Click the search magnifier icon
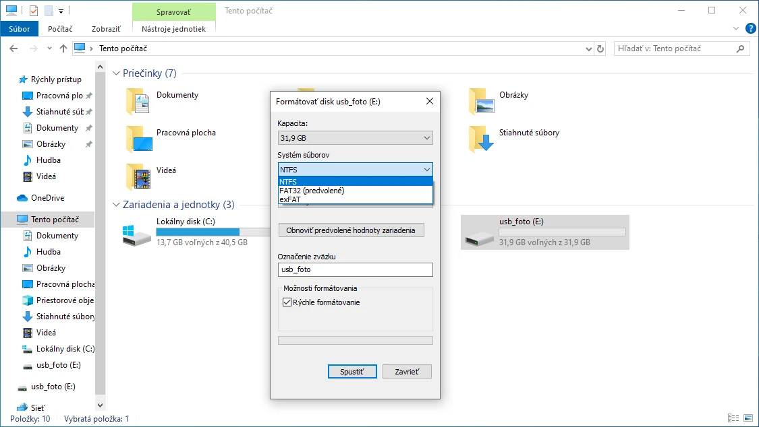Screen dimensions: 759x427 coord(740,48)
